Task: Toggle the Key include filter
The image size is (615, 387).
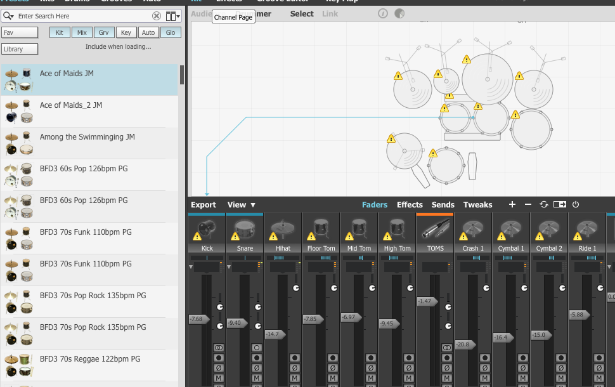Action: click(126, 32)
